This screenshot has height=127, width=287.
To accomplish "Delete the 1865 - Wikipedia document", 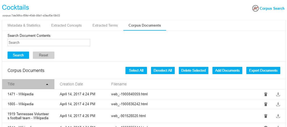I will tap(266, 104).
